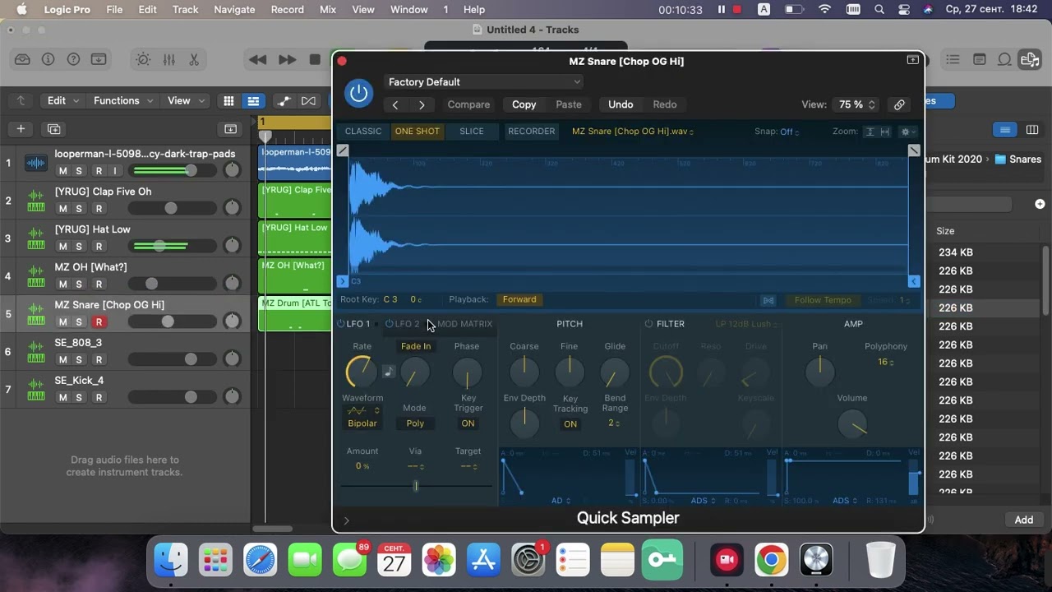
Task: Open the Playback Forward dropdown
Action: (519, 299)
